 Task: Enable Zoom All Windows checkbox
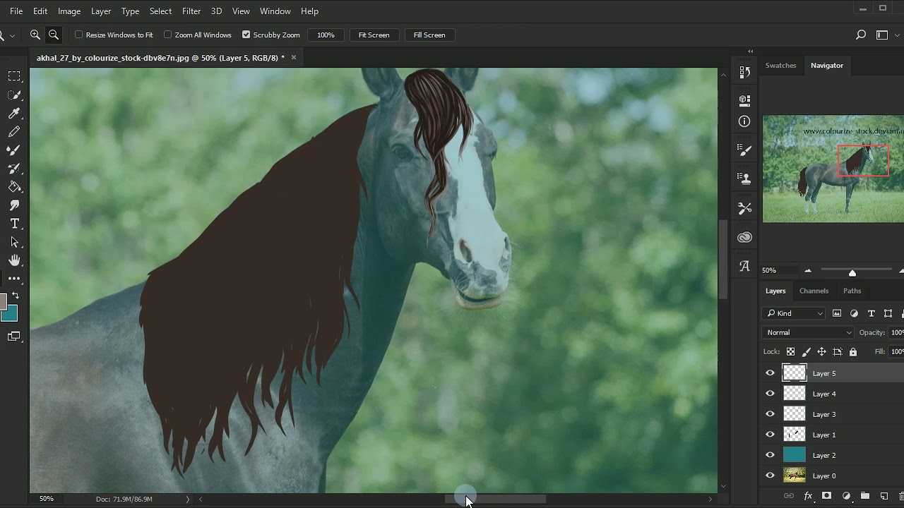(x=168, y=35)
